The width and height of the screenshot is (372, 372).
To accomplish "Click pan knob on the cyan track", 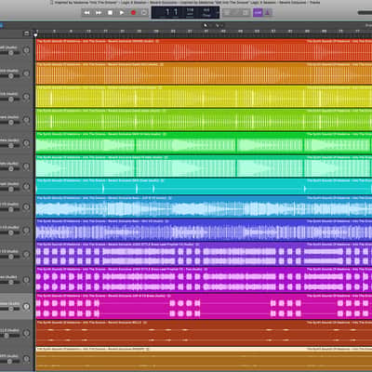I will (x=26, y=186).
